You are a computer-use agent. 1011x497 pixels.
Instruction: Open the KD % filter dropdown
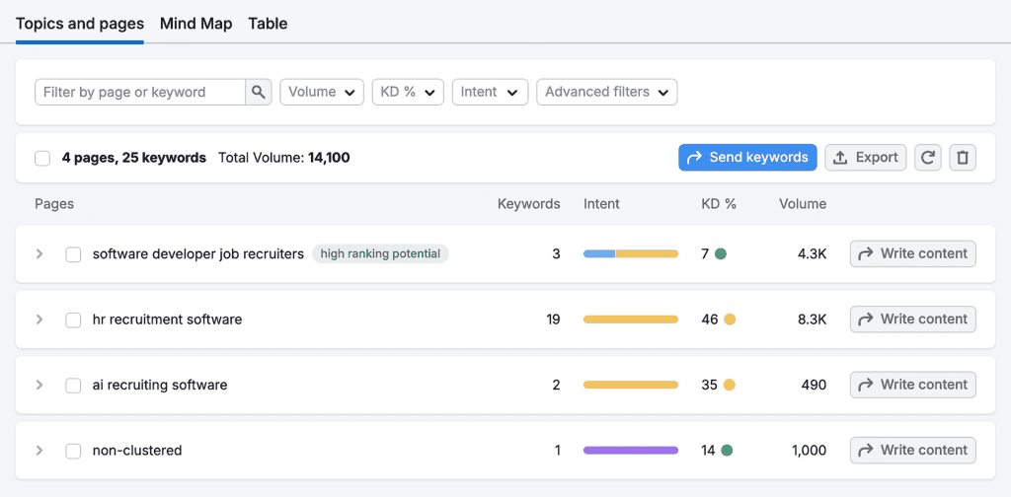point(407,92)
